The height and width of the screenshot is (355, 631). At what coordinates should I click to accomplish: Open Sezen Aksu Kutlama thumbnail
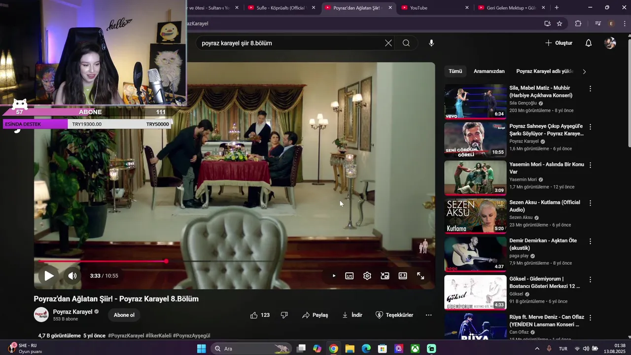[x=475, y=216]
